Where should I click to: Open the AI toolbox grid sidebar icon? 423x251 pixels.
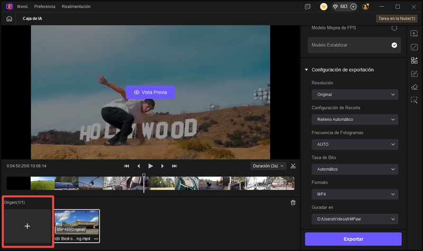[414, 61]
